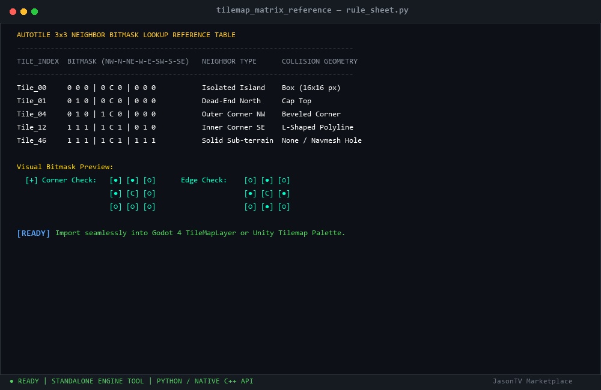The width and height of the screenshot is (601, 390).
Task: Click the COLLISION GEOMETRY column header
Action: pyautogui.click(x=320, y=61)
